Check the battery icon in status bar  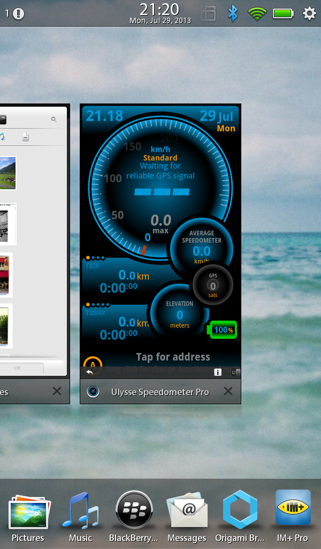(283, 13)
